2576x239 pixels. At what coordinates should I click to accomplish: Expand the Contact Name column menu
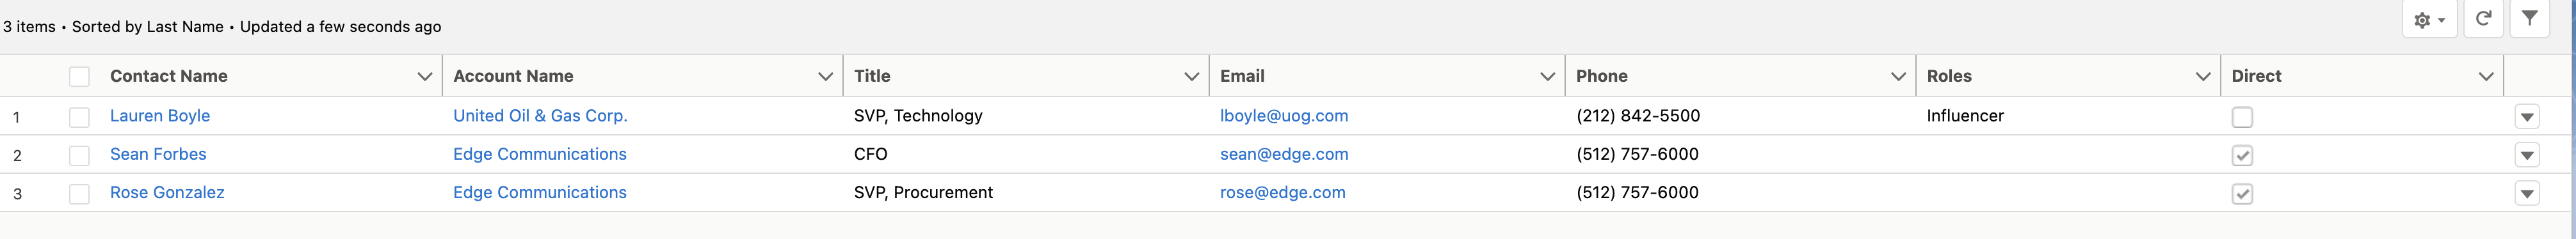click(x=424, y=77)
